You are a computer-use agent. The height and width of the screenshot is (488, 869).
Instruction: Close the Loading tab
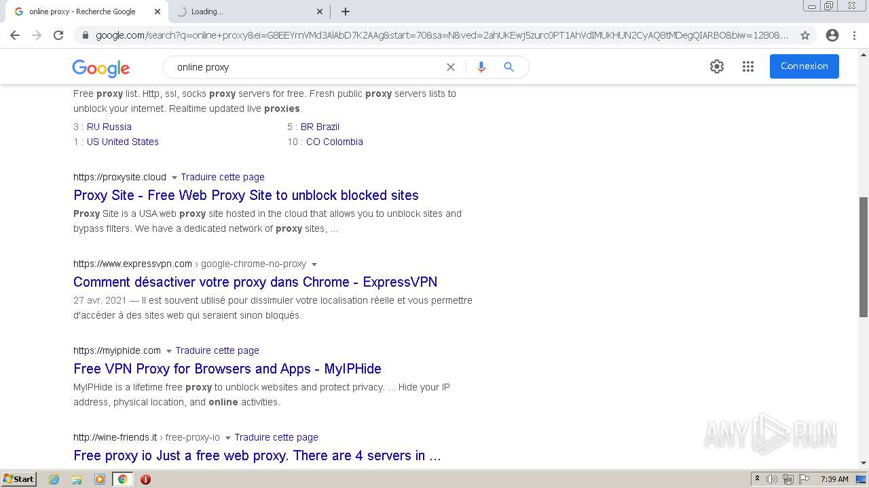coord(320,12)
